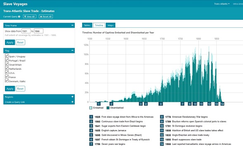Click 'English capture Jamaica' event text
Screen dimensions: 243x149
(x=114, y=130)
